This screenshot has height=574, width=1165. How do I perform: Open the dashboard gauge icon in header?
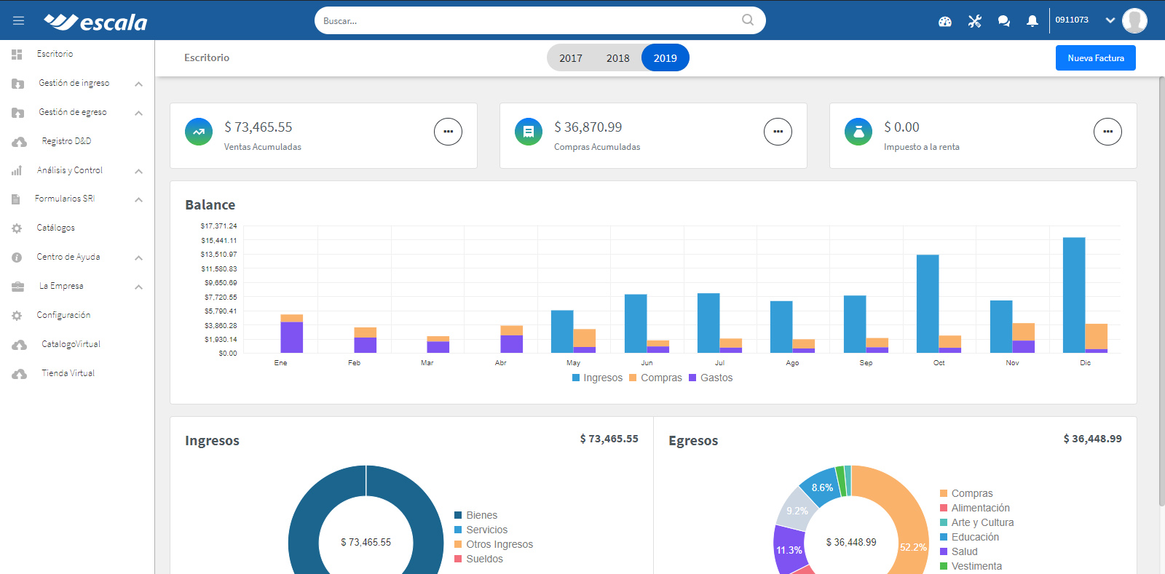point(945,21)
